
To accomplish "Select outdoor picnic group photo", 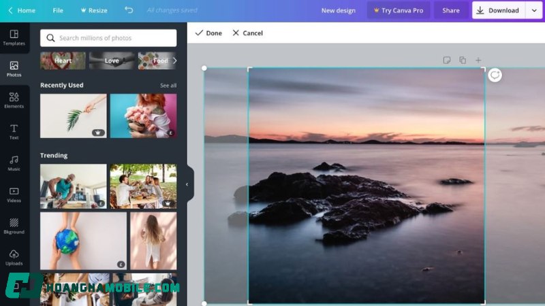I will click(143, 186).
